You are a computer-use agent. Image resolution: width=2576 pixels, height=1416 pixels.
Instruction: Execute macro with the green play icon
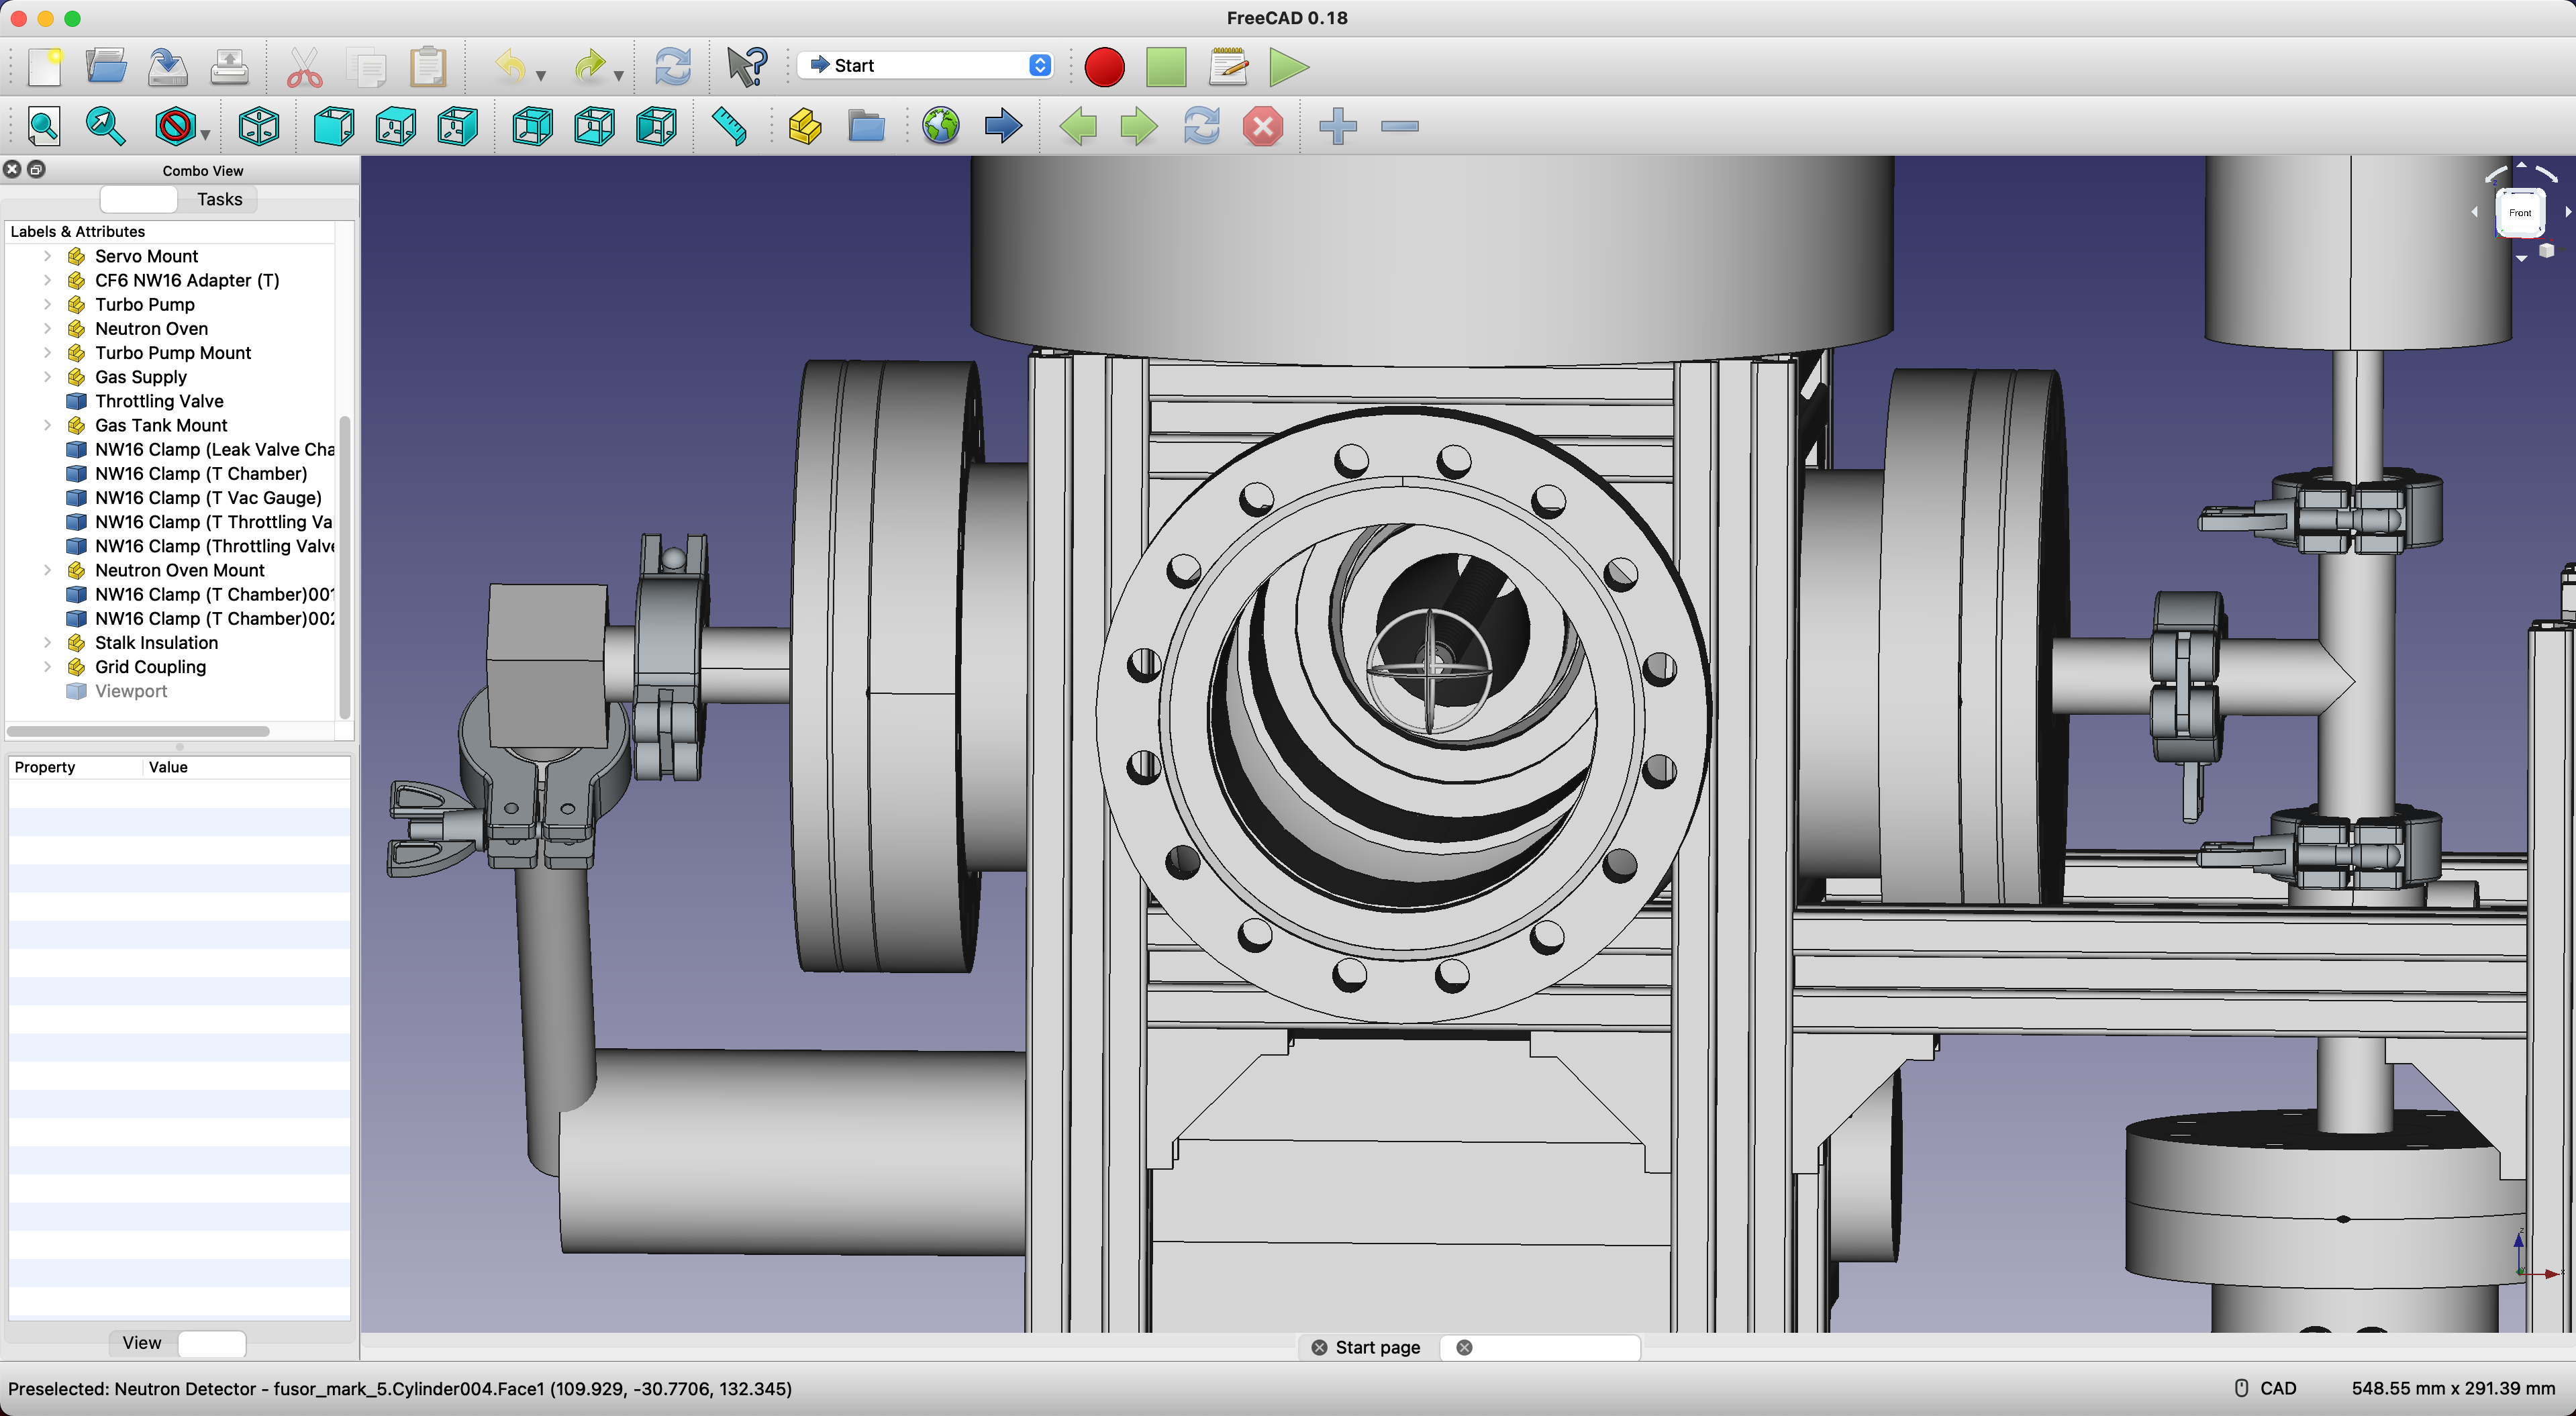click(x=1289, y=66)
